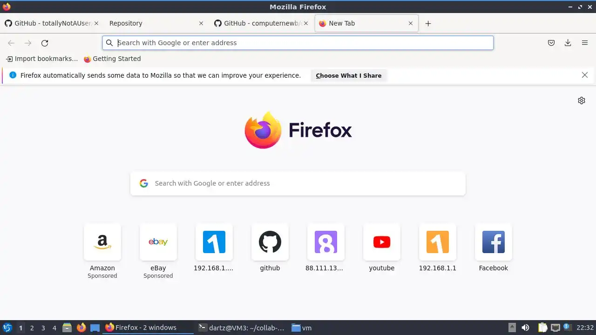Open the desktop start menu icon in the taskbar
Image resolution: width=596 pixels, height=335 pixels.
tap(7, 328)
